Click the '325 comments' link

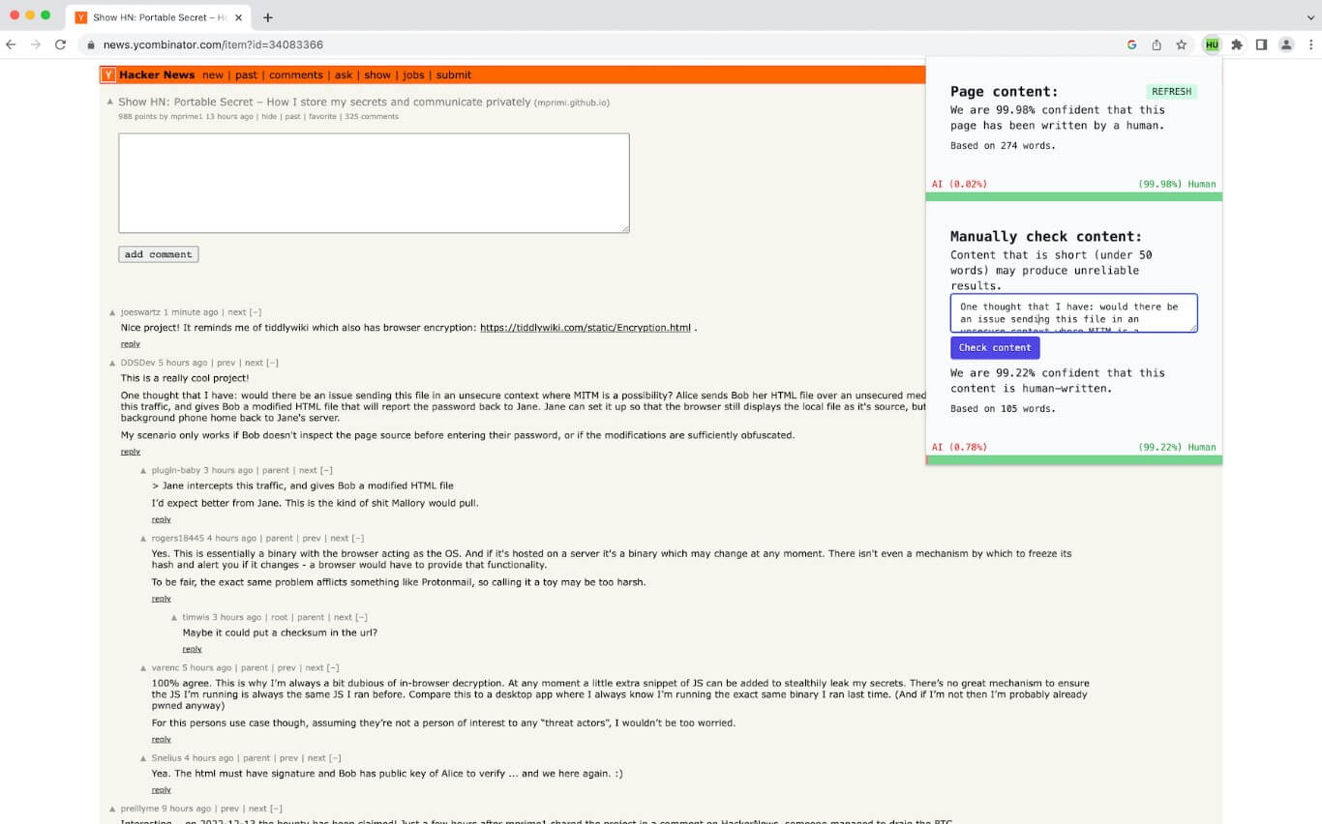pos(372,116)
